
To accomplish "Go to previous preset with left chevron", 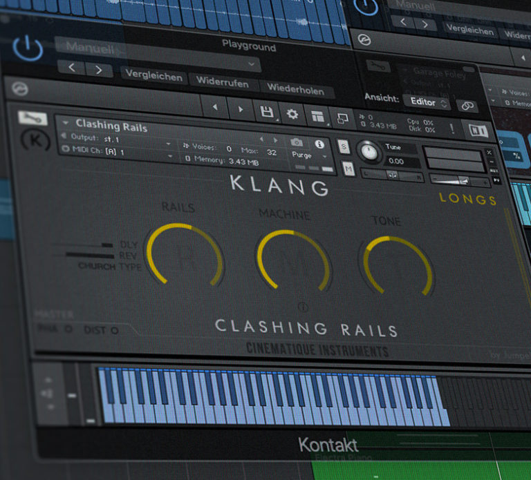I will tap(71, 67).
